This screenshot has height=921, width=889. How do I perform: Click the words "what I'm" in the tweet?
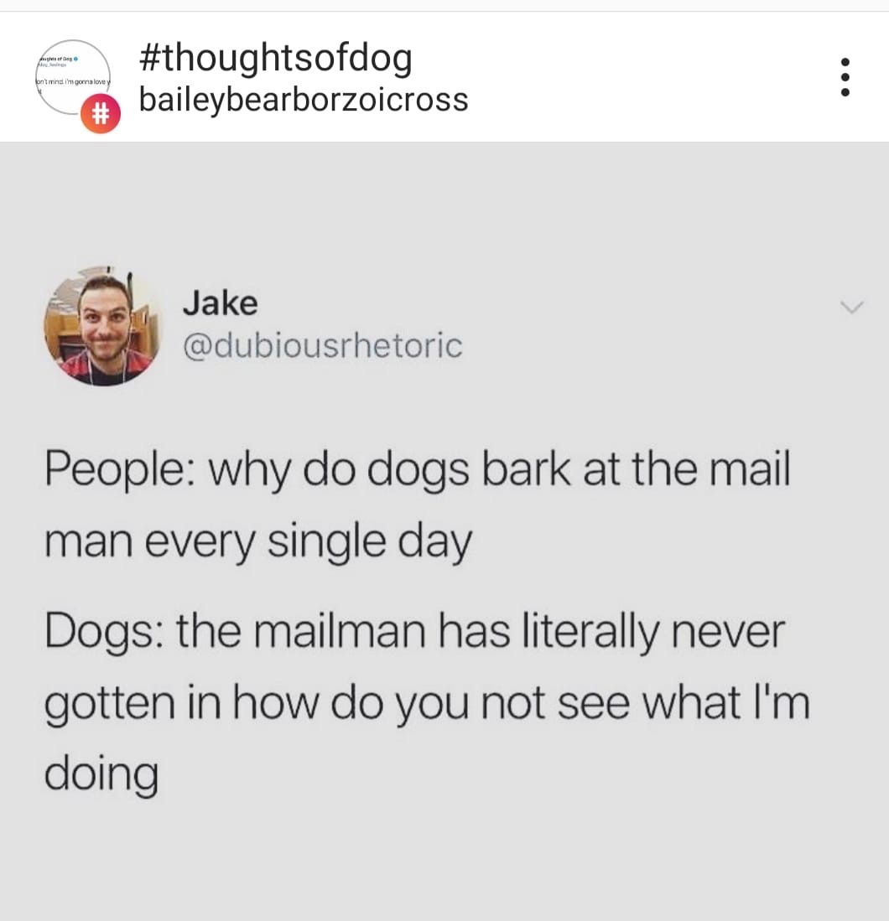(726, 702)
